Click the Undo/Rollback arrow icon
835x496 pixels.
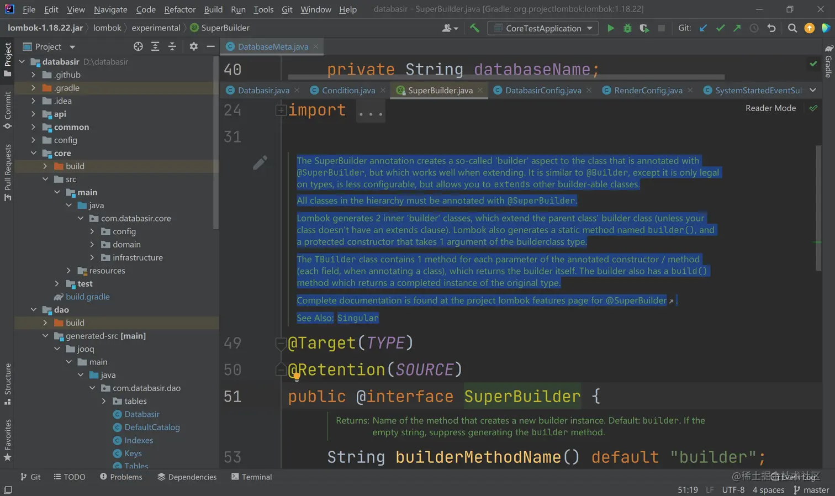click(x=771, y=28)
